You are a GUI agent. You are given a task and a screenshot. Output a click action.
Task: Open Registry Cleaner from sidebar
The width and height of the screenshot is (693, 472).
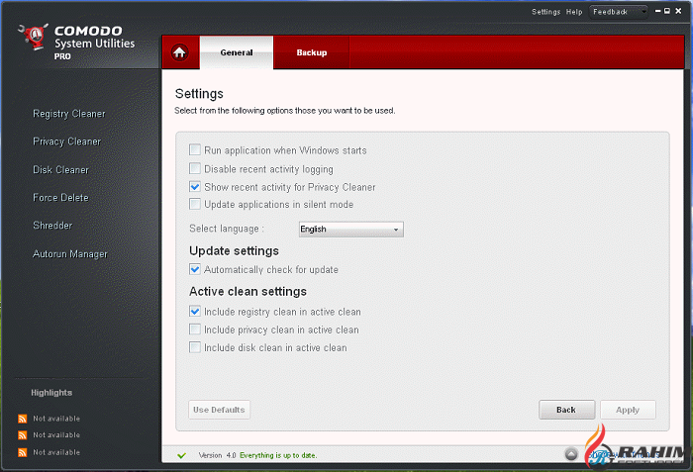pos(69,114)
